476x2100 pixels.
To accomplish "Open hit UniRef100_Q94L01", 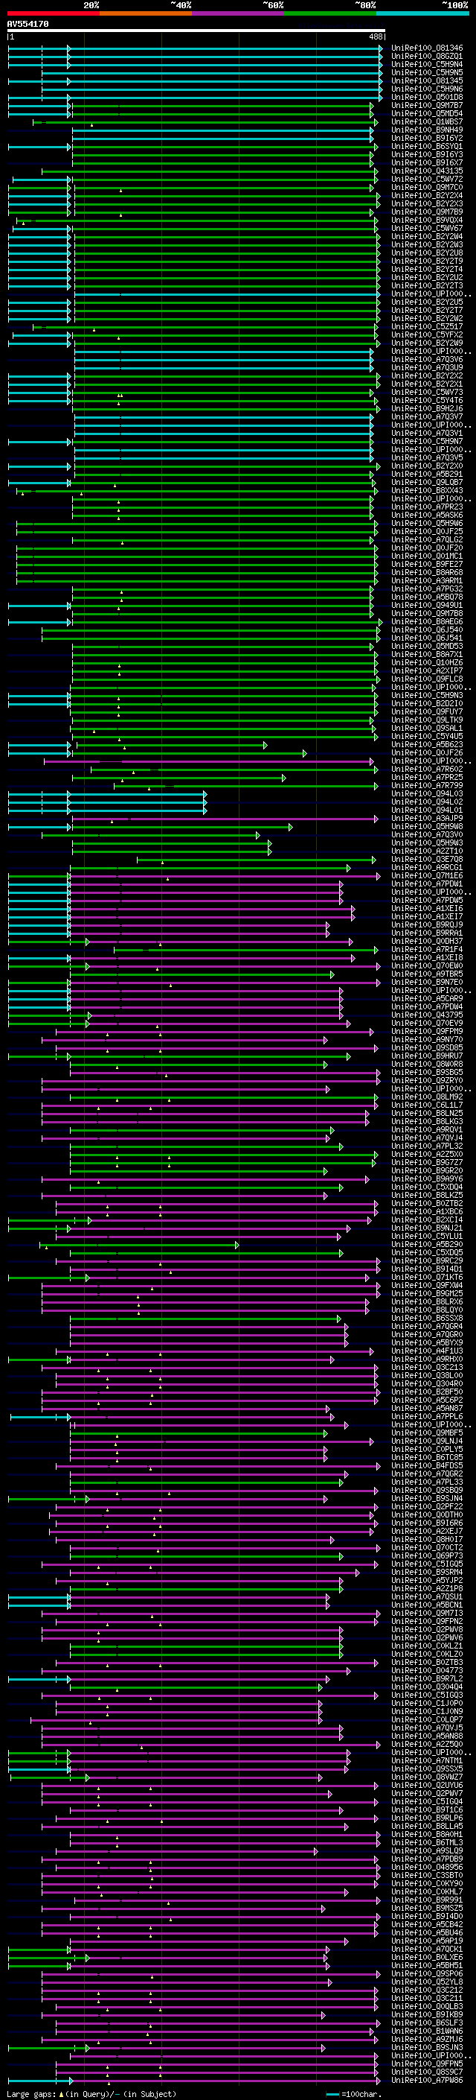I will [x=427, y=811].
